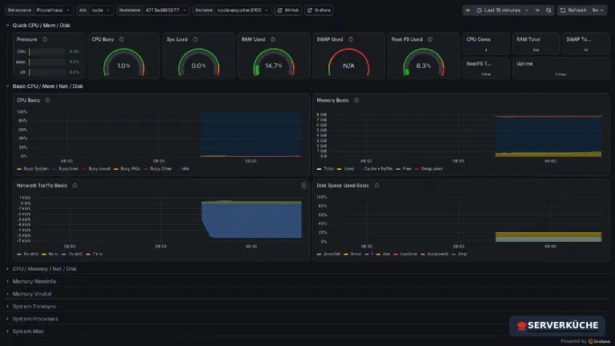Open the Job node dropdown
This screenshot has height=346, width=615.
[x=101, y=10]
